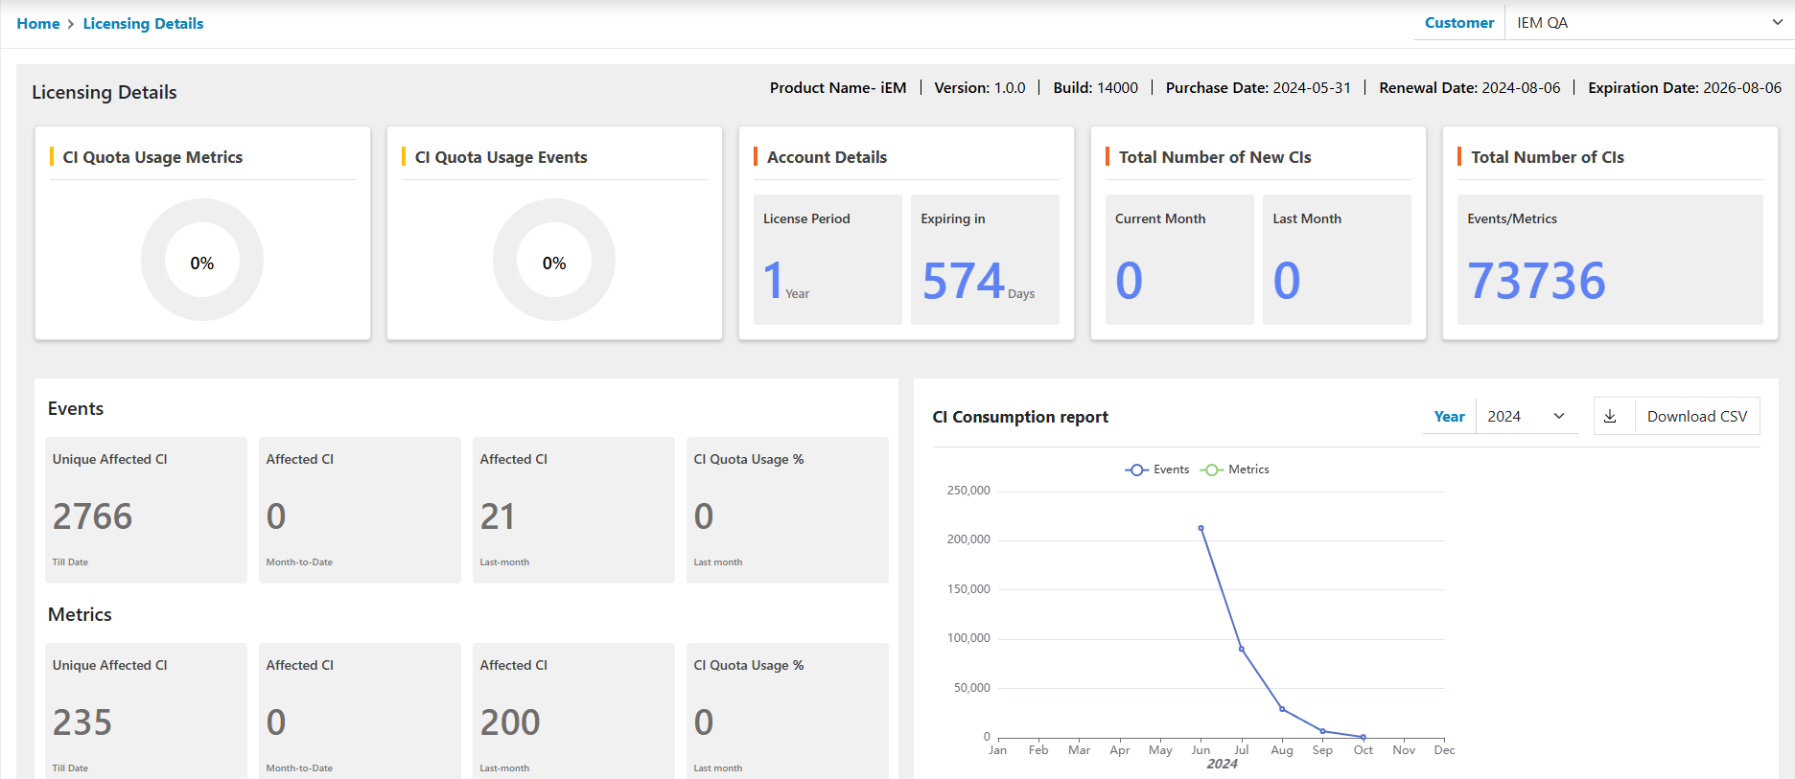The width and height of the screenshot is (1795, 779).
Task: Click the October data point on chart
Action: 1363,737
